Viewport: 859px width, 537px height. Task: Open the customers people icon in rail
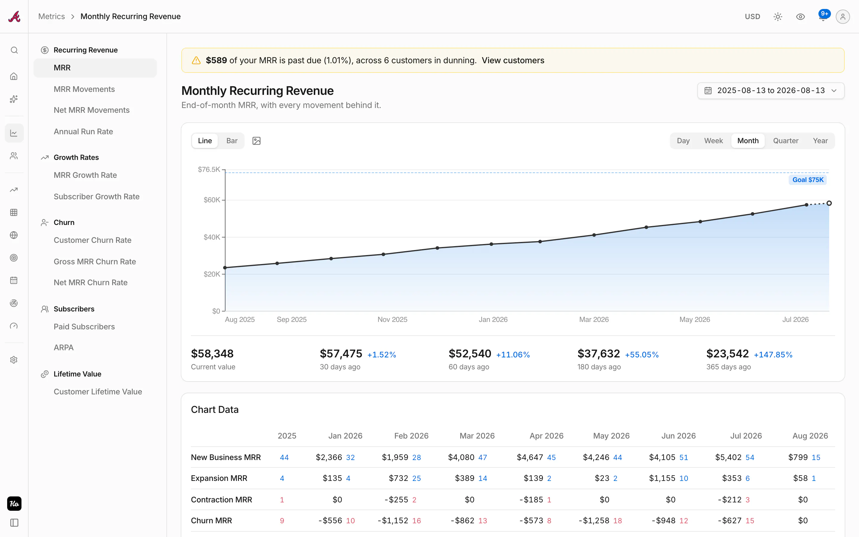[x=14, y=156]
